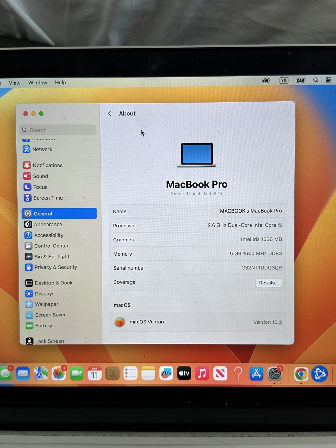Open the View menu
Viewport: 336px width, 448px height.
pos(15,83)
